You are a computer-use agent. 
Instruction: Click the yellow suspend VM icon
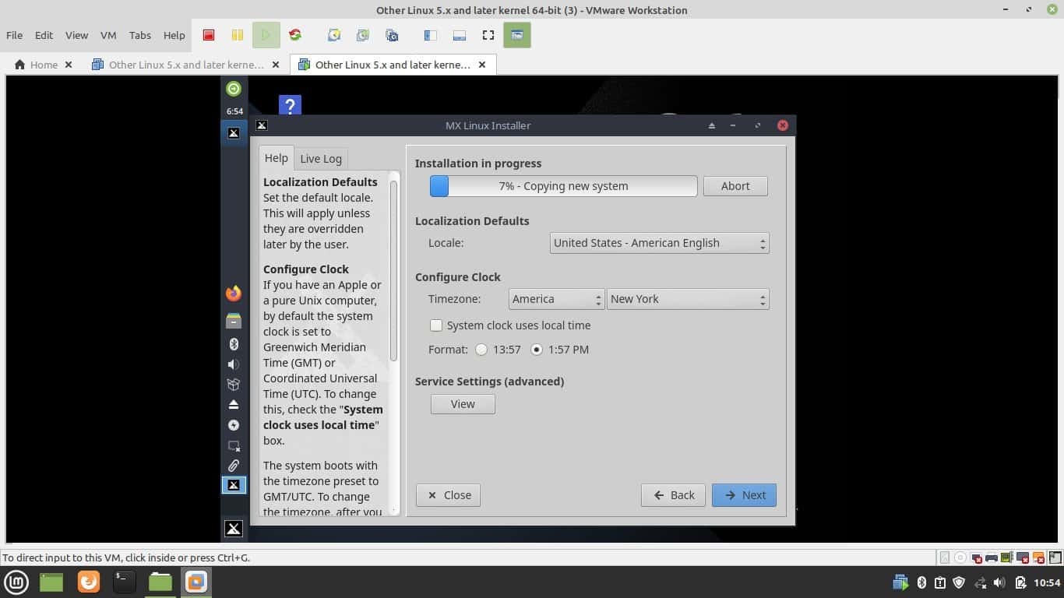(238, 35)
